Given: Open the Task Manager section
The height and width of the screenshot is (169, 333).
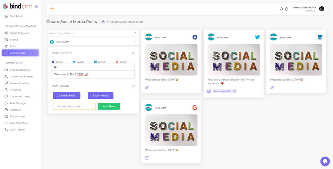Looking at the screenshot, I should [x=18, y=103].
